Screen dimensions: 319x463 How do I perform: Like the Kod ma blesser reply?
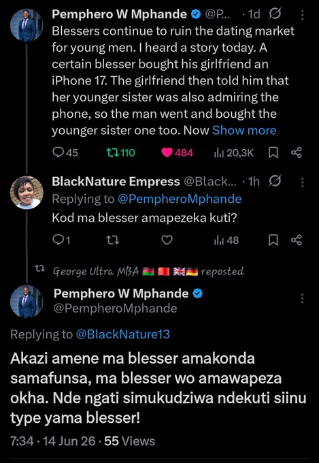click(x=167, y=240)
